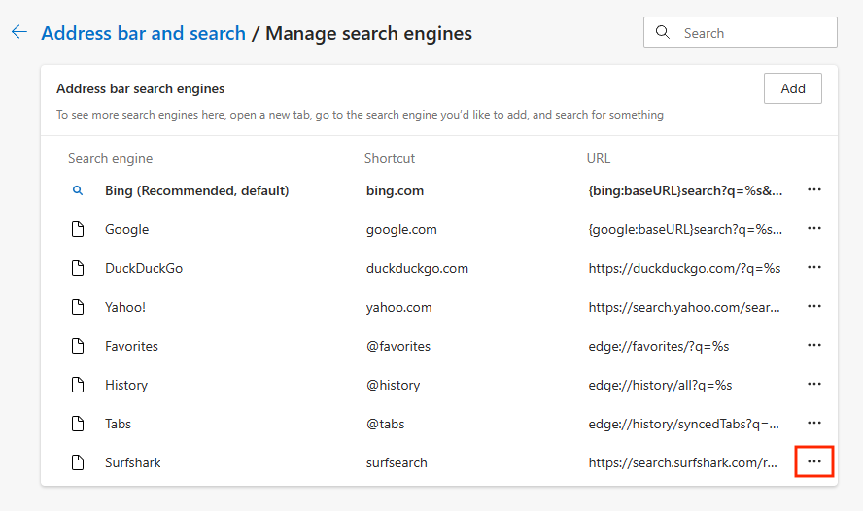Click the highlighted ellipsis for Surfshark
Image resolution: width=863 pixels, height=511 pixels.
point(814,461)
